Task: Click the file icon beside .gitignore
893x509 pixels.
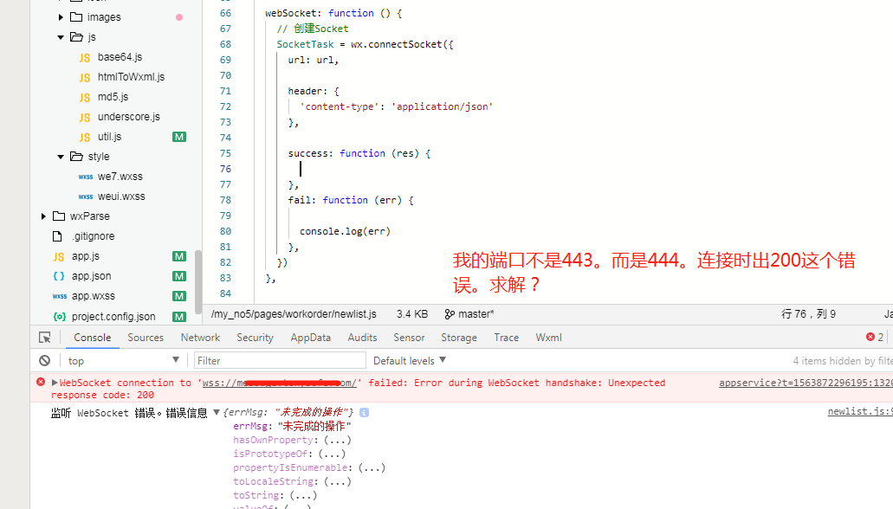Action: pos(57,236)
